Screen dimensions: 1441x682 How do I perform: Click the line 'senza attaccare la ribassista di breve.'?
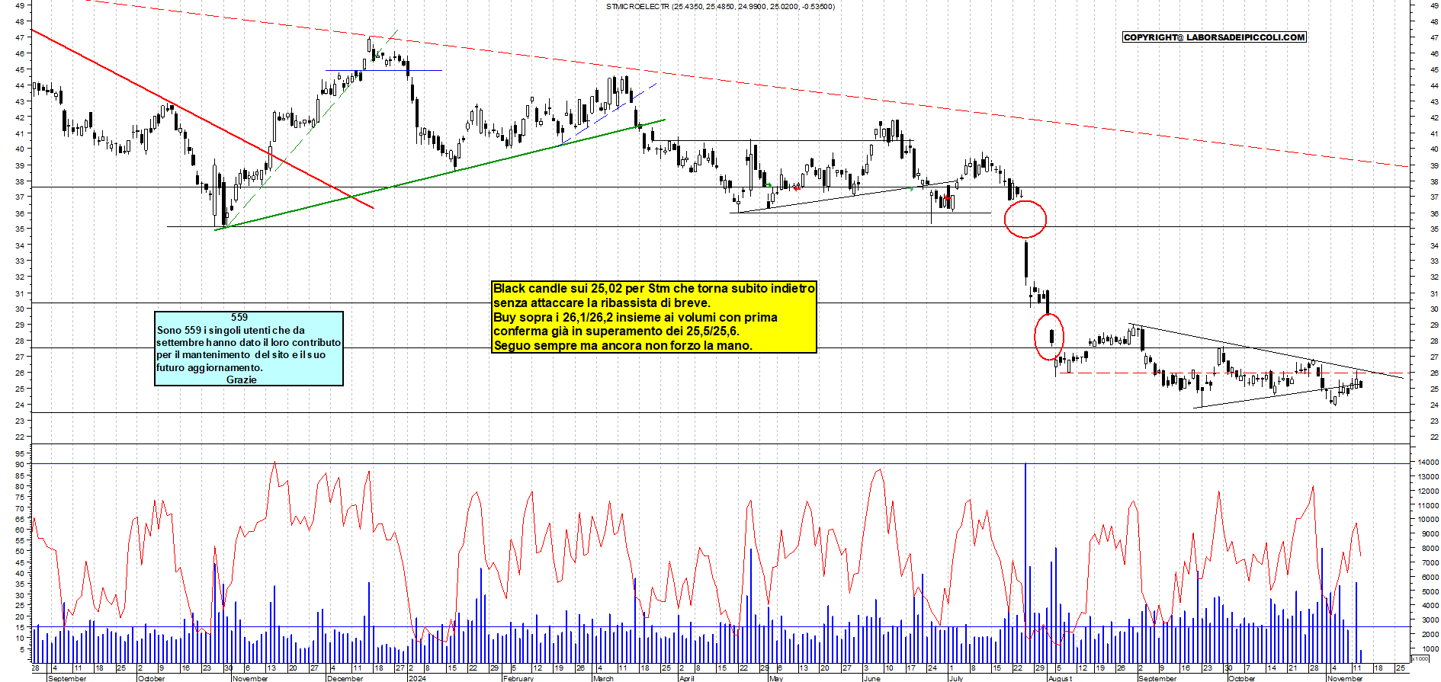pyautogui.click(x=602, y=303)
